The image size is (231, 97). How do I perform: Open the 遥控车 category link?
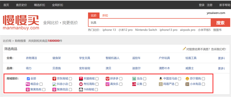point(136,58)
